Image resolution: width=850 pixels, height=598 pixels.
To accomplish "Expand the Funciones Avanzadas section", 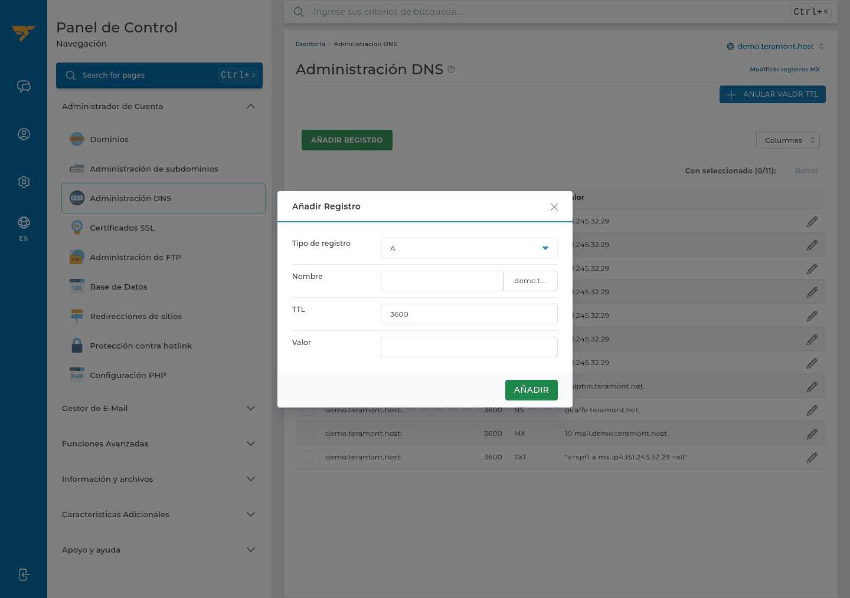I will pyautogui.click(x=159, y=444).
